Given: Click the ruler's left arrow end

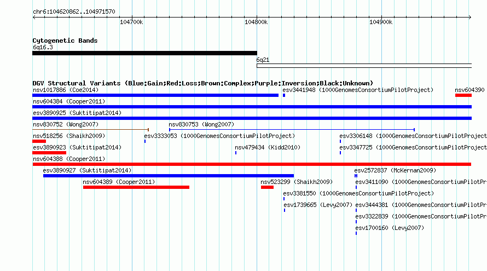Looking at the screenshot, I should coord(34,17).
